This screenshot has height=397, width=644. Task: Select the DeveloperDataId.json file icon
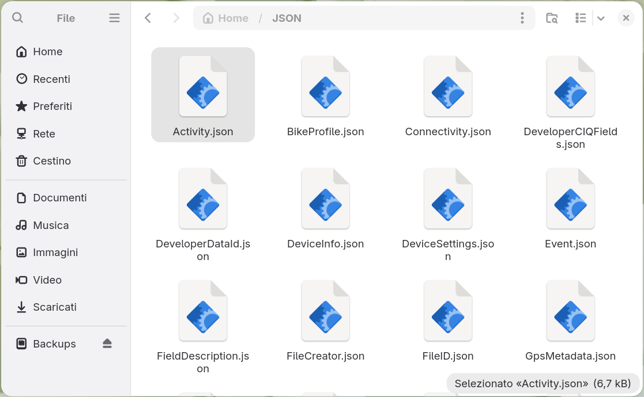pyautogui.click(x=203, y=199)
